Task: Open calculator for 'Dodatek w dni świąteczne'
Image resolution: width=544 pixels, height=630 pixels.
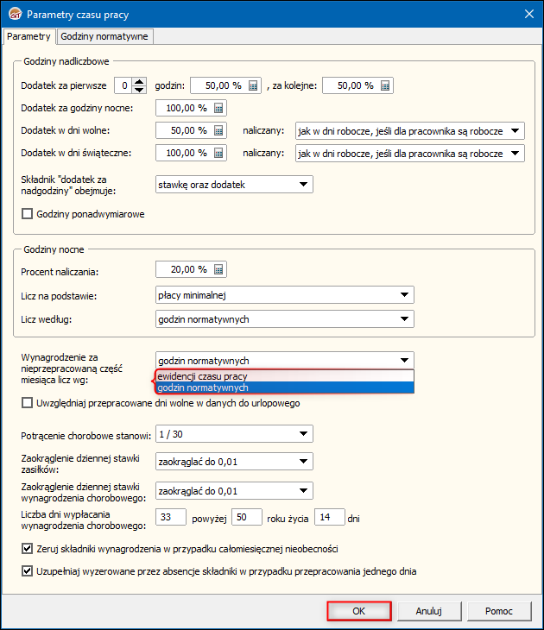Action: coord(218,153)
